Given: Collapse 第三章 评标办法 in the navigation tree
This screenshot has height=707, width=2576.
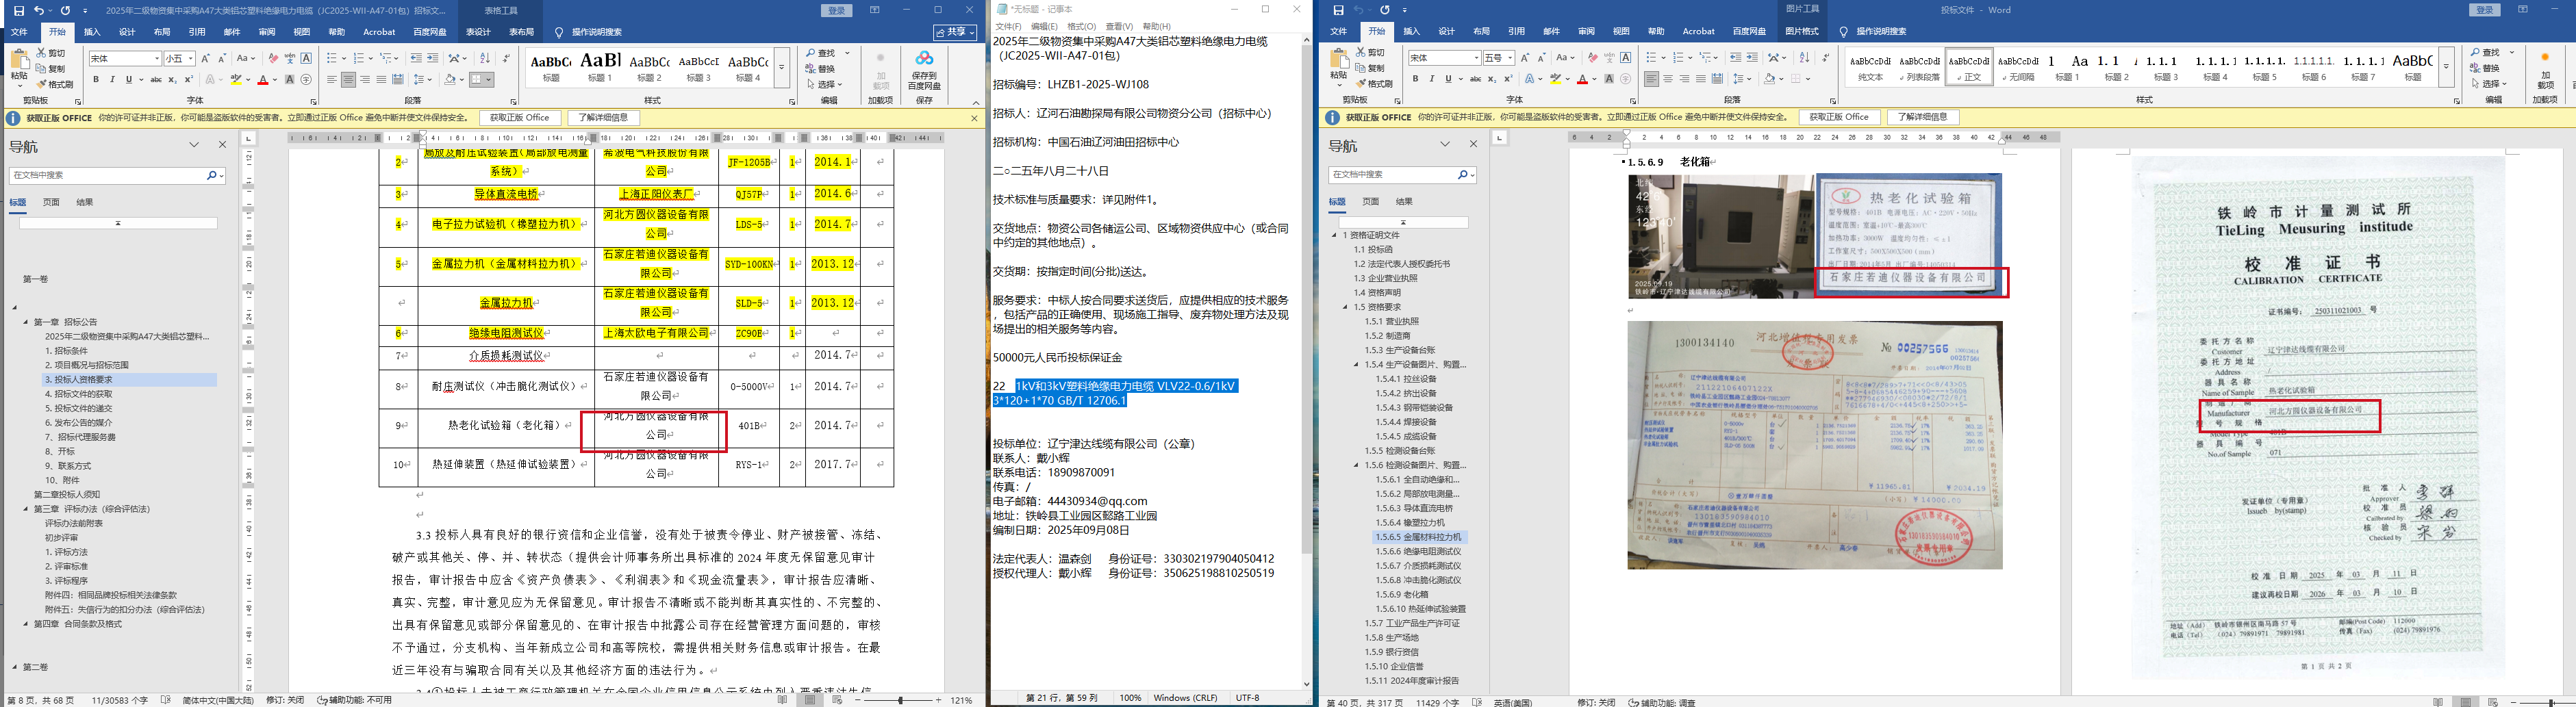Looking at the screenshot, I should pyautogui.click(x=27, y=509).
